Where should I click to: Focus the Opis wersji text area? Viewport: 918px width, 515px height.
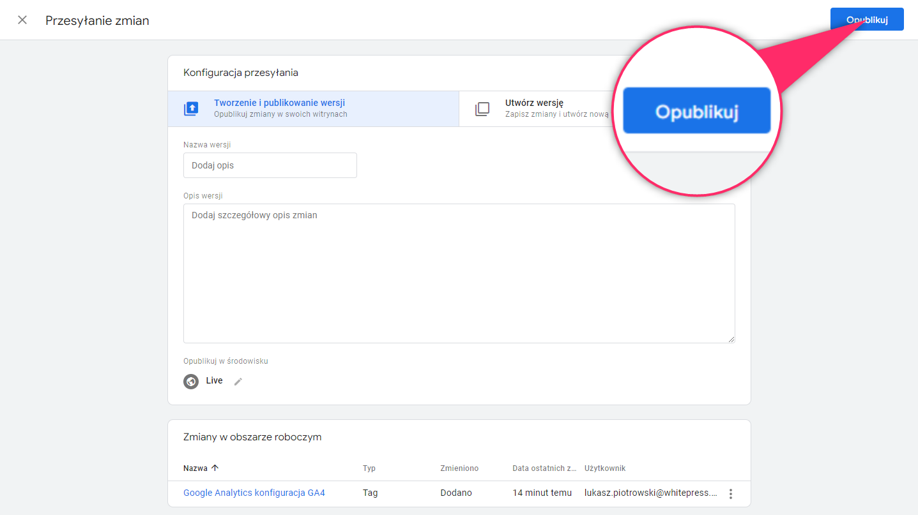(x=459, y=273)
